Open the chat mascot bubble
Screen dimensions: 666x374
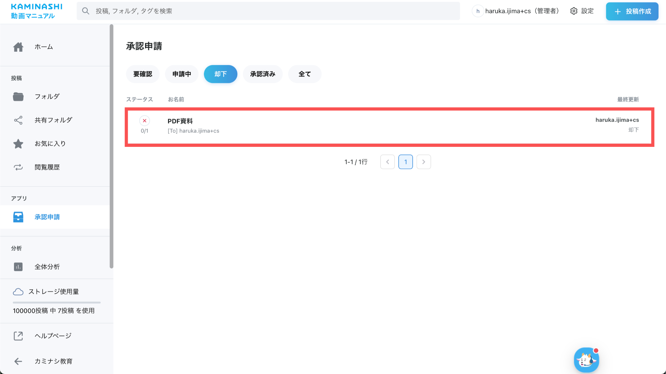click(587, 360)
